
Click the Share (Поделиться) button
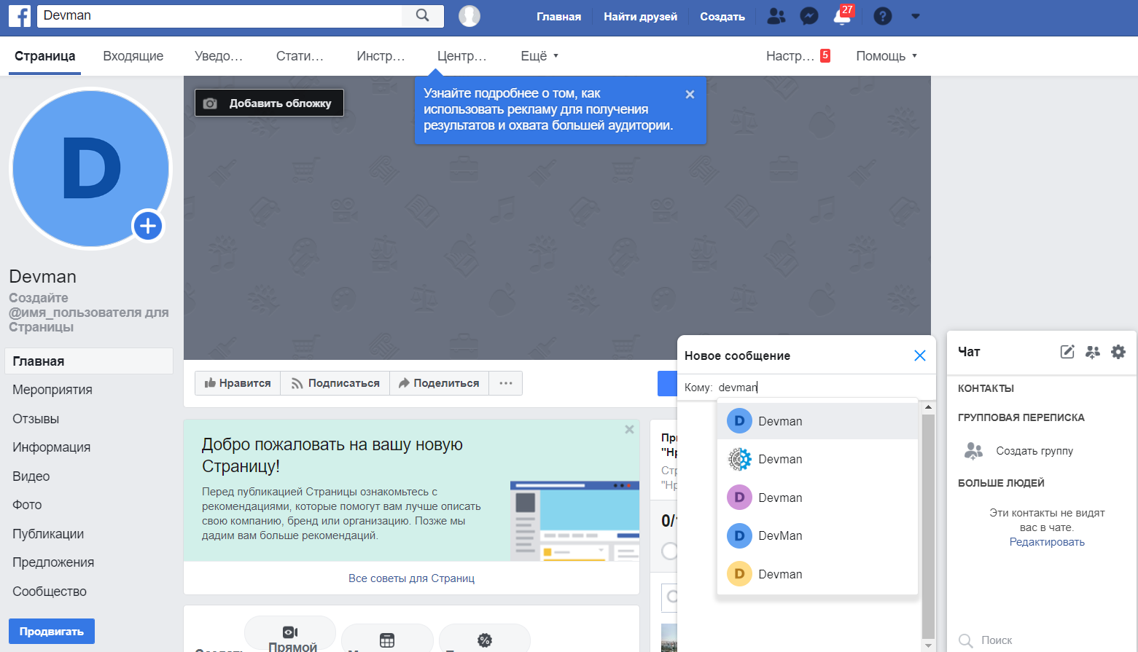coord(439,383)
